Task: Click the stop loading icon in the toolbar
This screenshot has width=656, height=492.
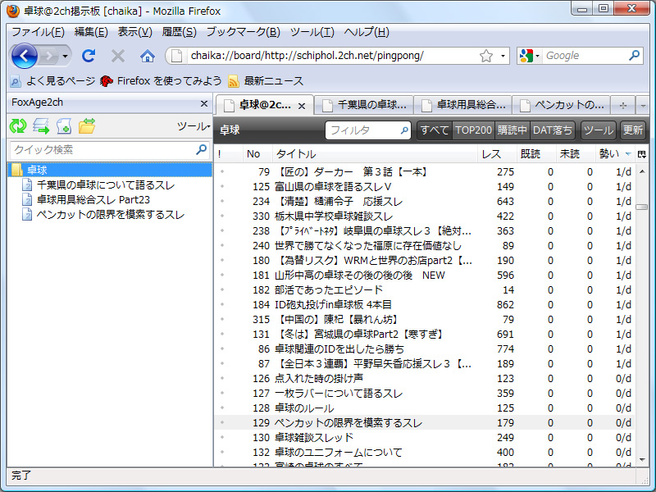Action: point(116,56)
